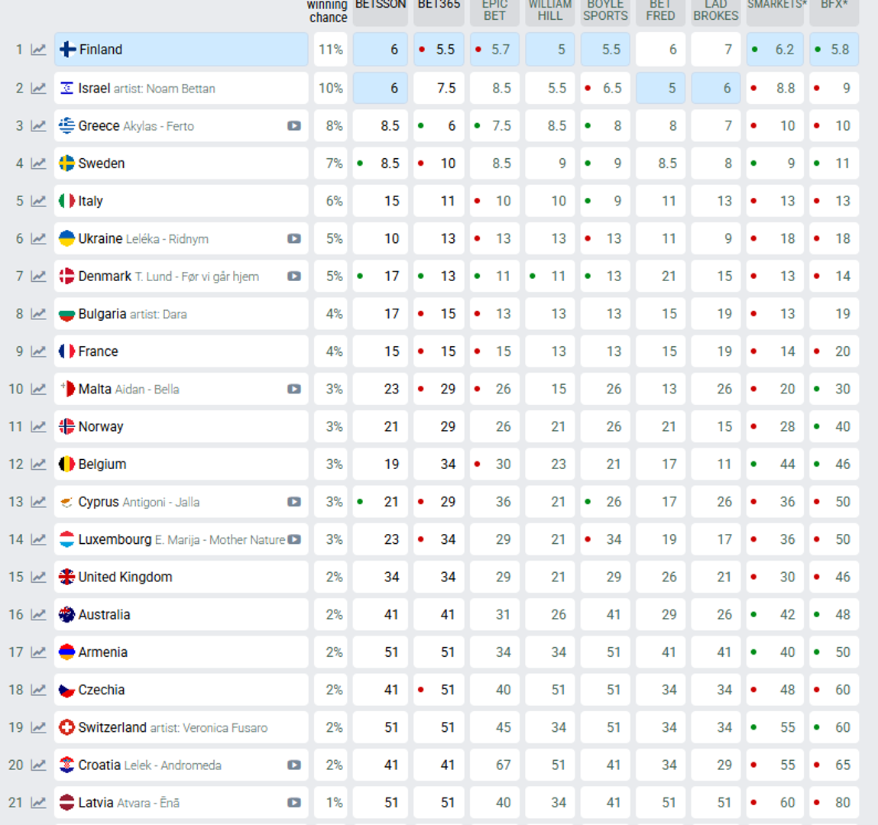This screenshot has width=878, height=825.
Task: Play Greece's Akylas - Ferto video
Action: [x=294, y=126]
